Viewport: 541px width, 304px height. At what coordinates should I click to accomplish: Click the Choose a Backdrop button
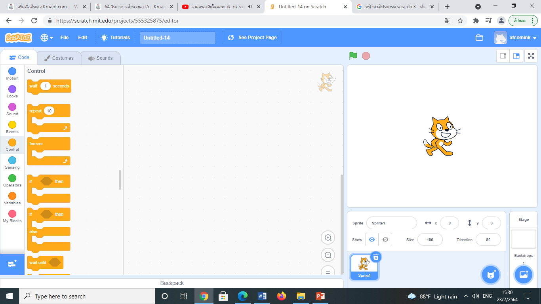[x=524, y=274]
